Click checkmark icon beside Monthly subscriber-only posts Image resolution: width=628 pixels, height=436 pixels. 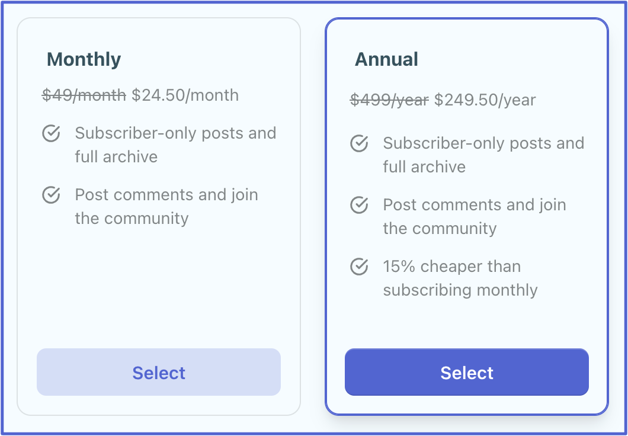(x=51, y=133)
